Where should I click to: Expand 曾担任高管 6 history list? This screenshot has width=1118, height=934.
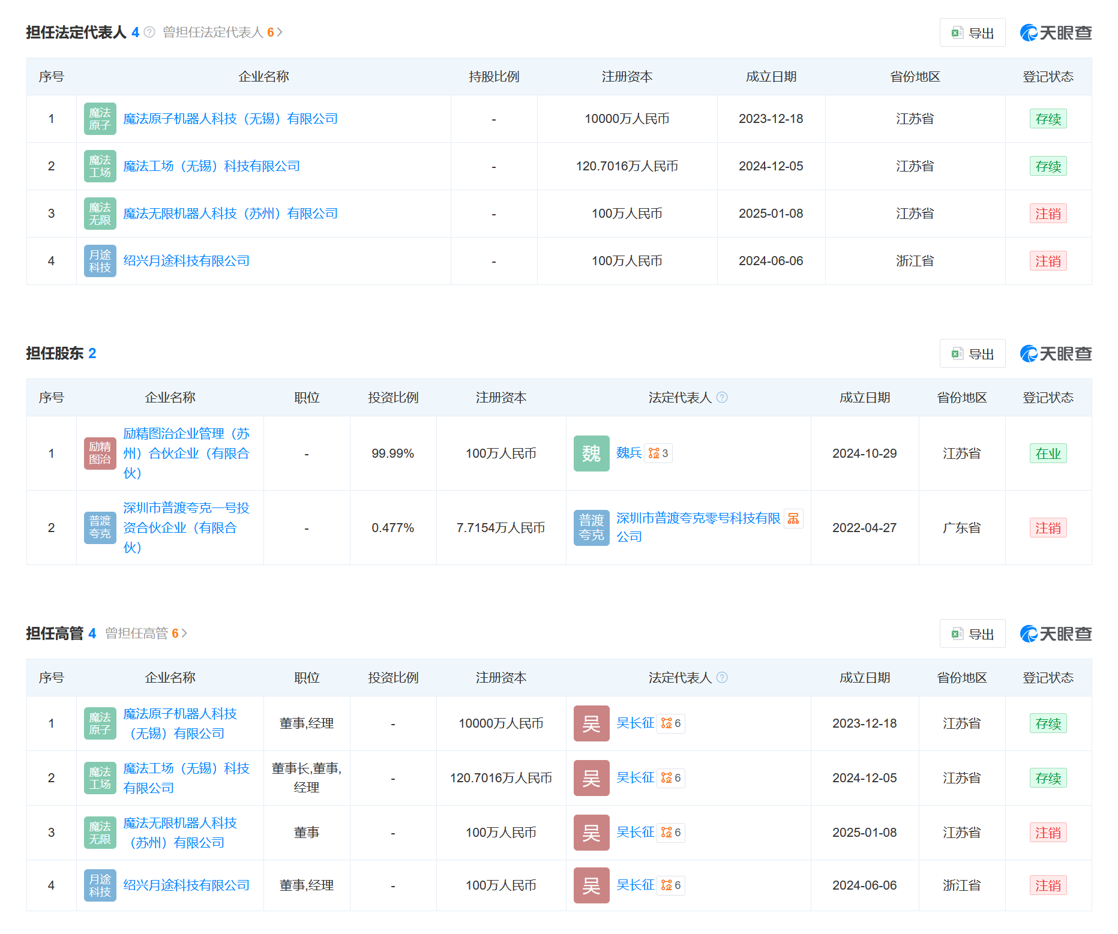(x=146, y=633)
